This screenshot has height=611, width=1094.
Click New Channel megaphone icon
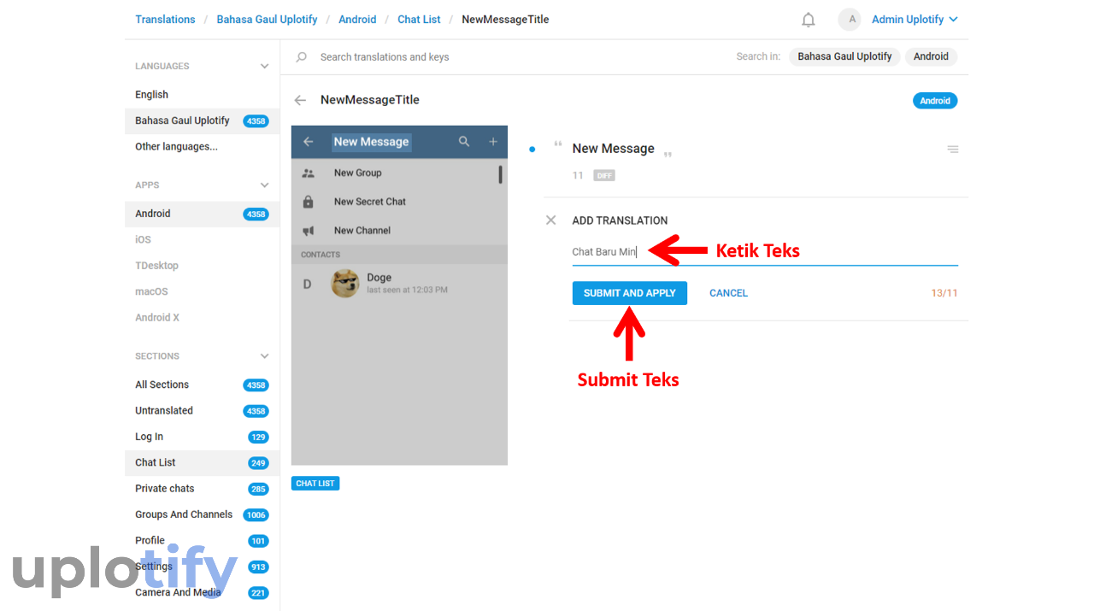pos(309,231)
